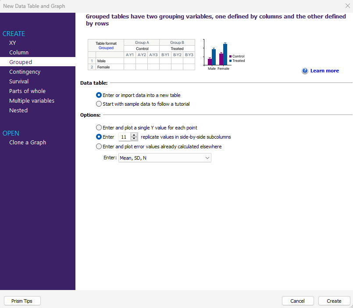Click the sample bar graph preview

coord(224,55)
